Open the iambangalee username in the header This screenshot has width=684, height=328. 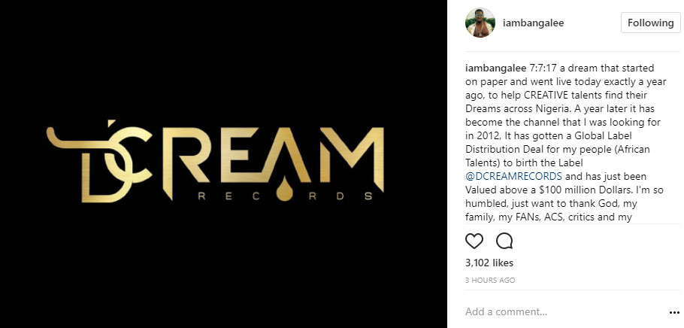coord(533,23)
